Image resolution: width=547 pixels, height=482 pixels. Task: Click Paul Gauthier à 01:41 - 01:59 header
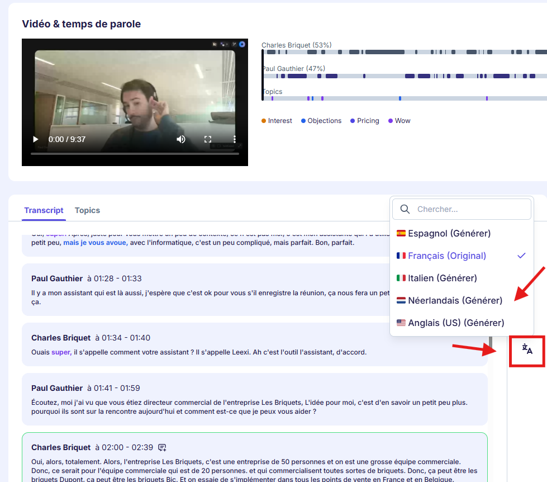click(85, 388)
